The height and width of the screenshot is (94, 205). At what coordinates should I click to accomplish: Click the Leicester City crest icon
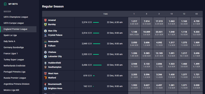[45, 57]
